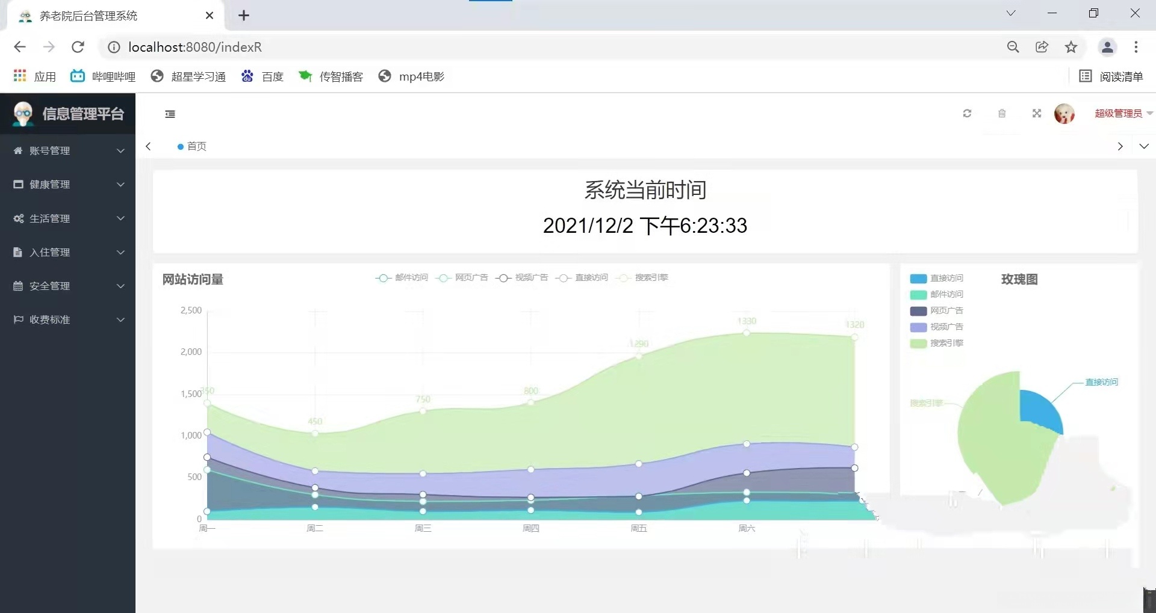Open the 安全管理 sidebar menu label
The height and width of the screenshot is (613, 1156).
click(50, 286)
